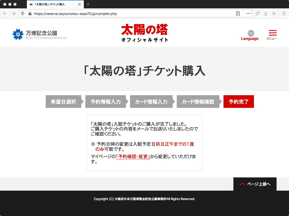Open the red メニュー hamburger menu
Viewport: 289px width, 216px height.
[x=272, y=35]
